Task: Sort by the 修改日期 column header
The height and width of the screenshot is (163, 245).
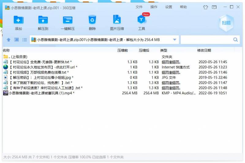Action: [204, 50]
